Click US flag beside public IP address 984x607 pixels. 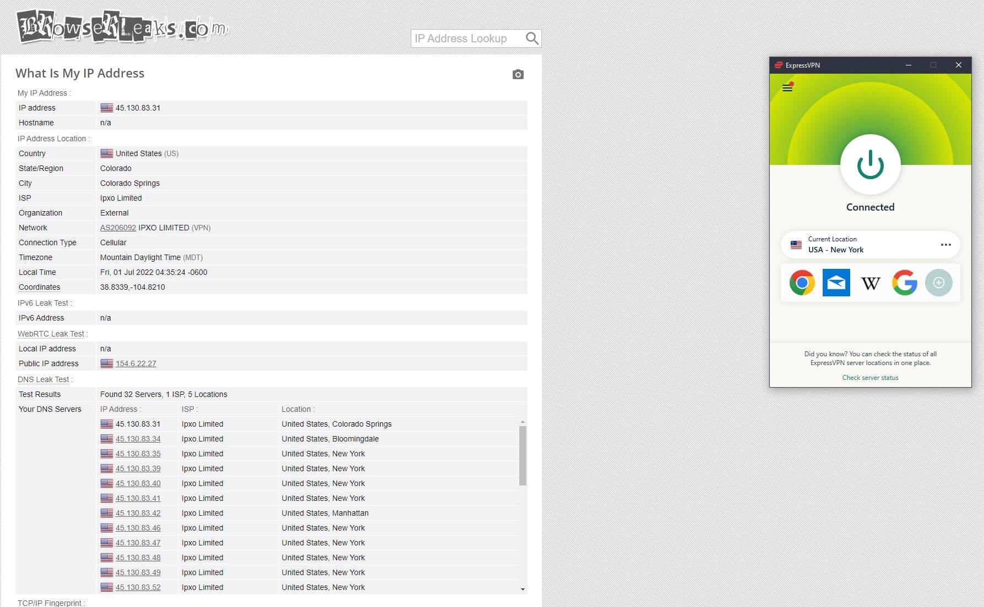click(x=107, y=363)
